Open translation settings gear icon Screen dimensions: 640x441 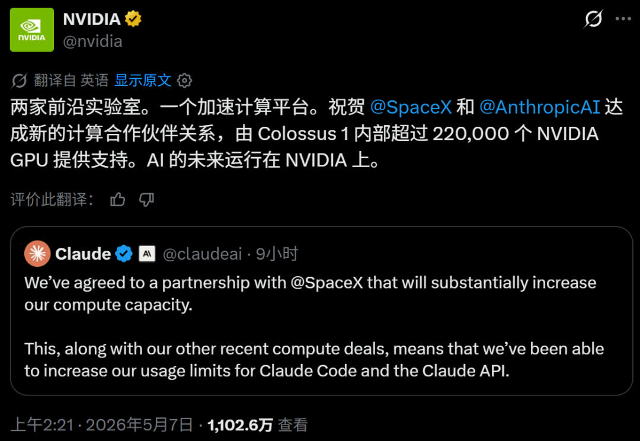(184, 81)
